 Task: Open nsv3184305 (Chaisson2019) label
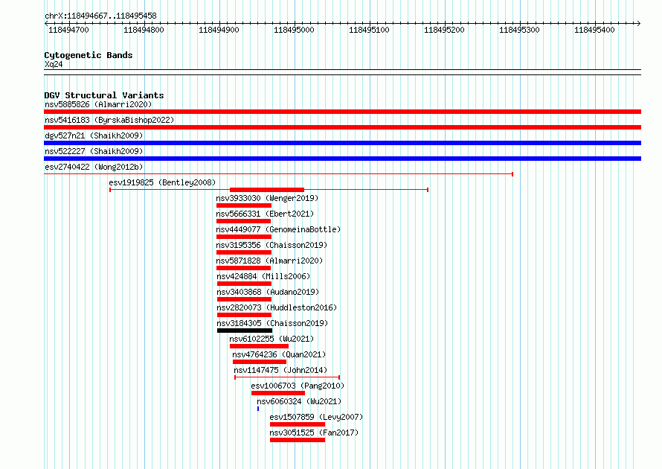click(x=272, y=323)
